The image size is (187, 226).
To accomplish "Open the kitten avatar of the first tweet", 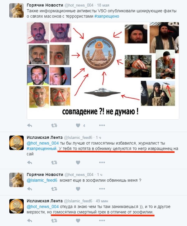I will (17, 11).
